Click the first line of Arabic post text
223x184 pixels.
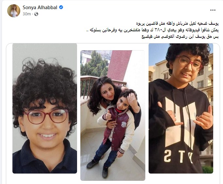pos(177,23)
